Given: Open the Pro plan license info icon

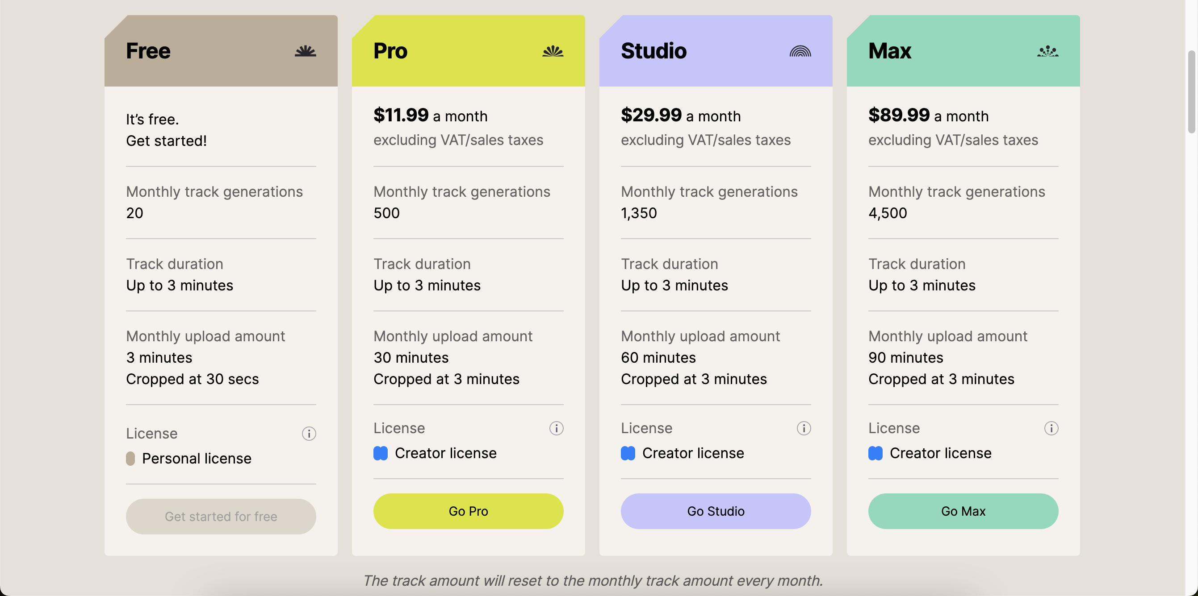Looking at the screenshot, I should pyautogui.click(x=556, y=428).
